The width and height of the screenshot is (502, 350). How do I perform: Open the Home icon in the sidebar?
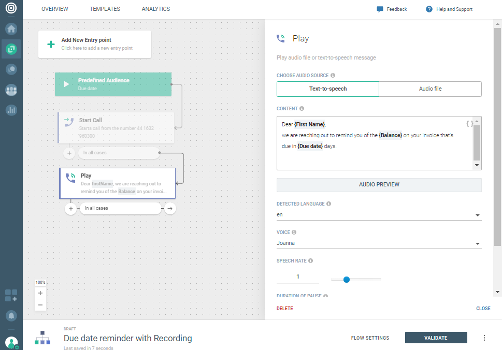(x=11, y=29)
